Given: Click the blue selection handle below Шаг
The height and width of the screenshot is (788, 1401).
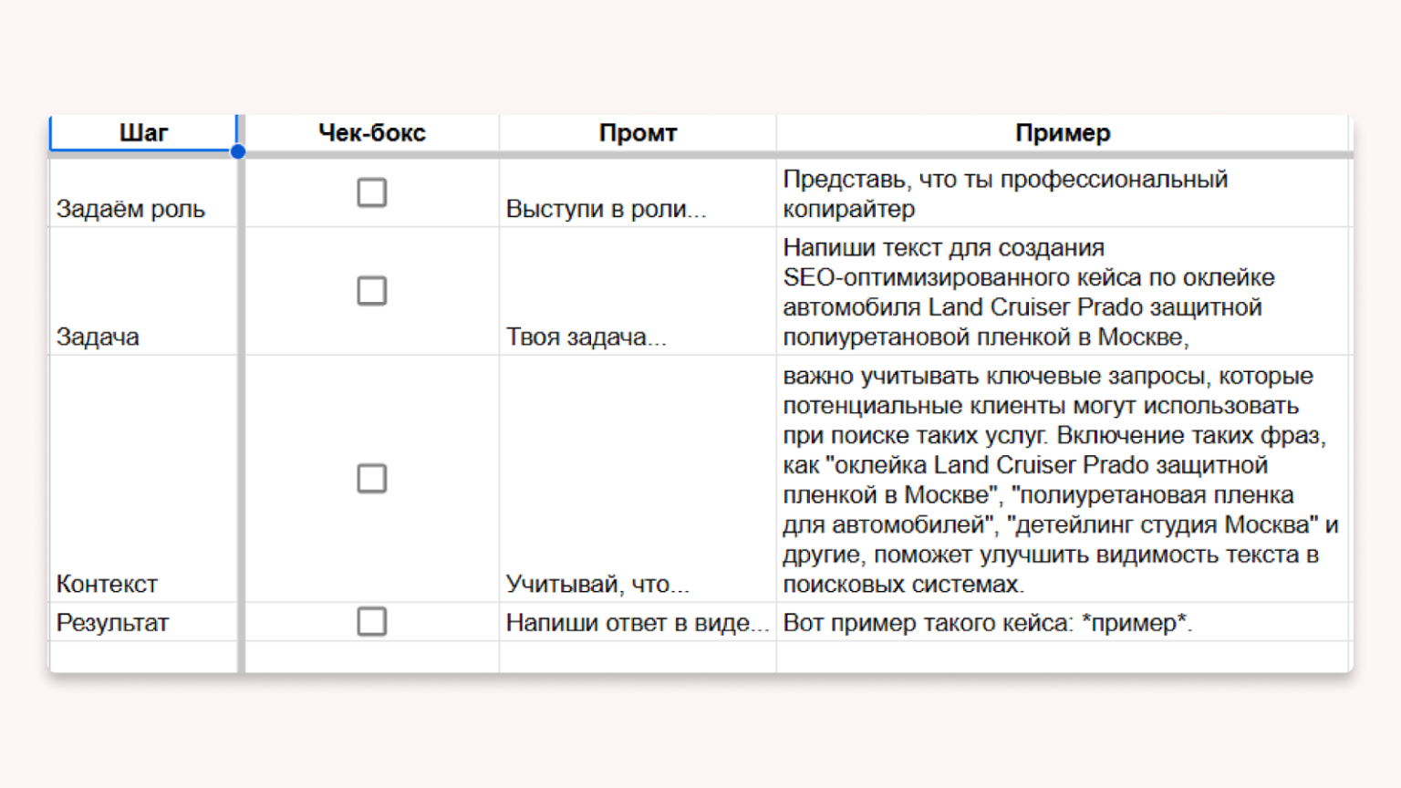Looking at the screenshot, I should tap(238, 151).
